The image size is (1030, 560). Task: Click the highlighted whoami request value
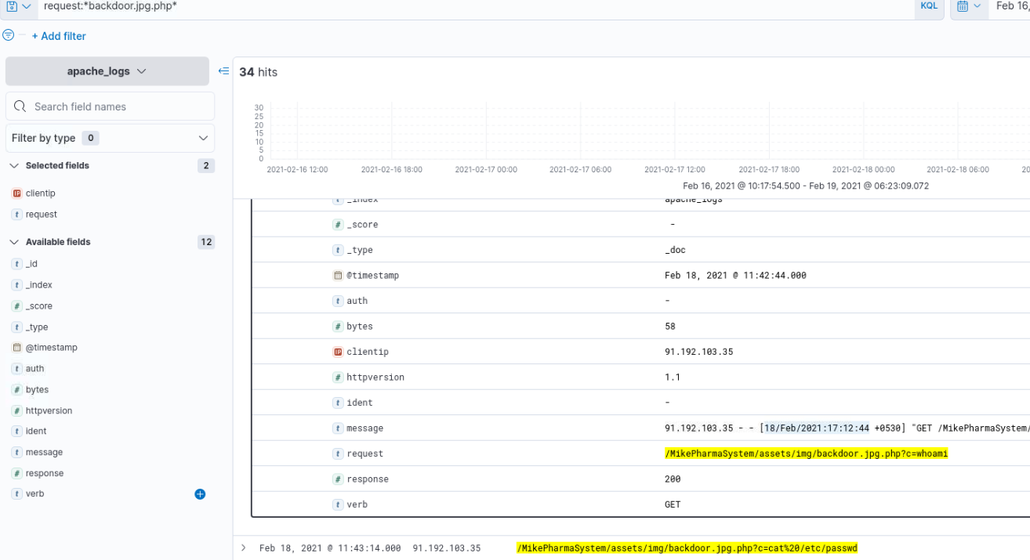[x=806, y=453]
